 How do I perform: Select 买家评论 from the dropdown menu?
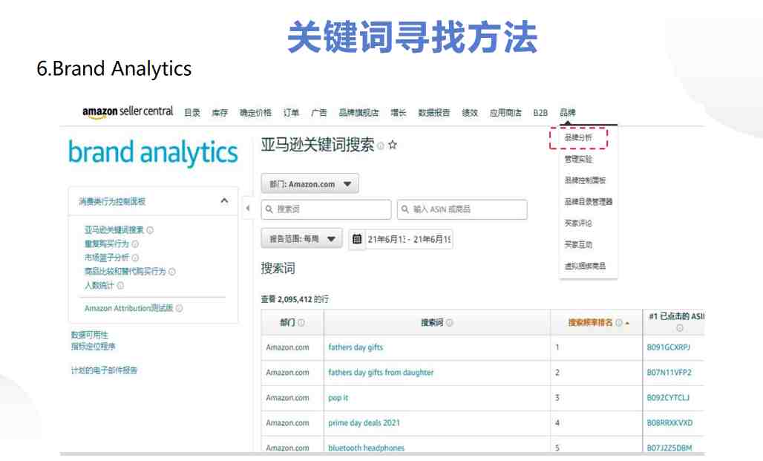point(578,223)
